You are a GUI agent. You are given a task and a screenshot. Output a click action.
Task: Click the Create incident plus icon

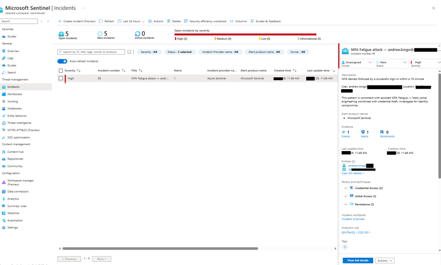(x=60, y=21)
